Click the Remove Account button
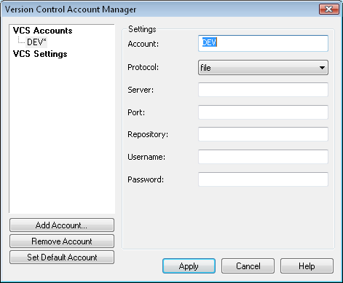The height and width of the screenshot is (283, 343). pos(62,241)
